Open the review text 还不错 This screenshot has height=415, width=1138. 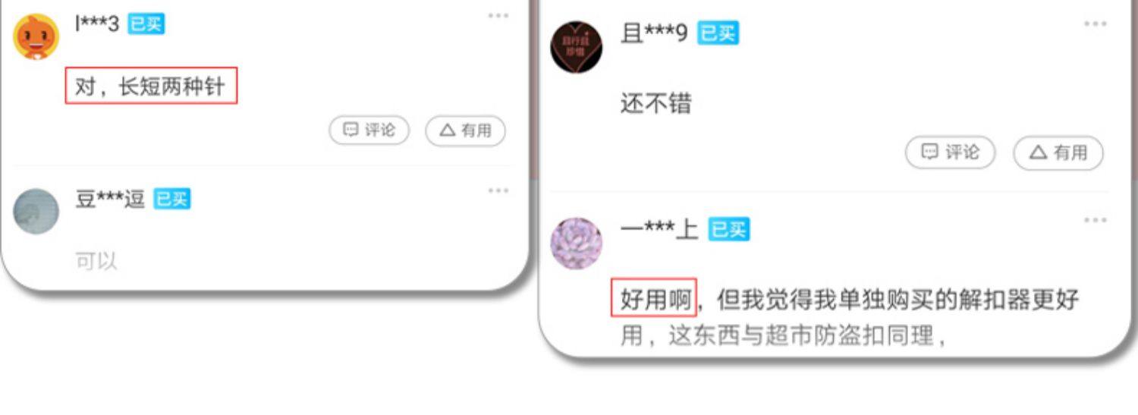point(655,103)
